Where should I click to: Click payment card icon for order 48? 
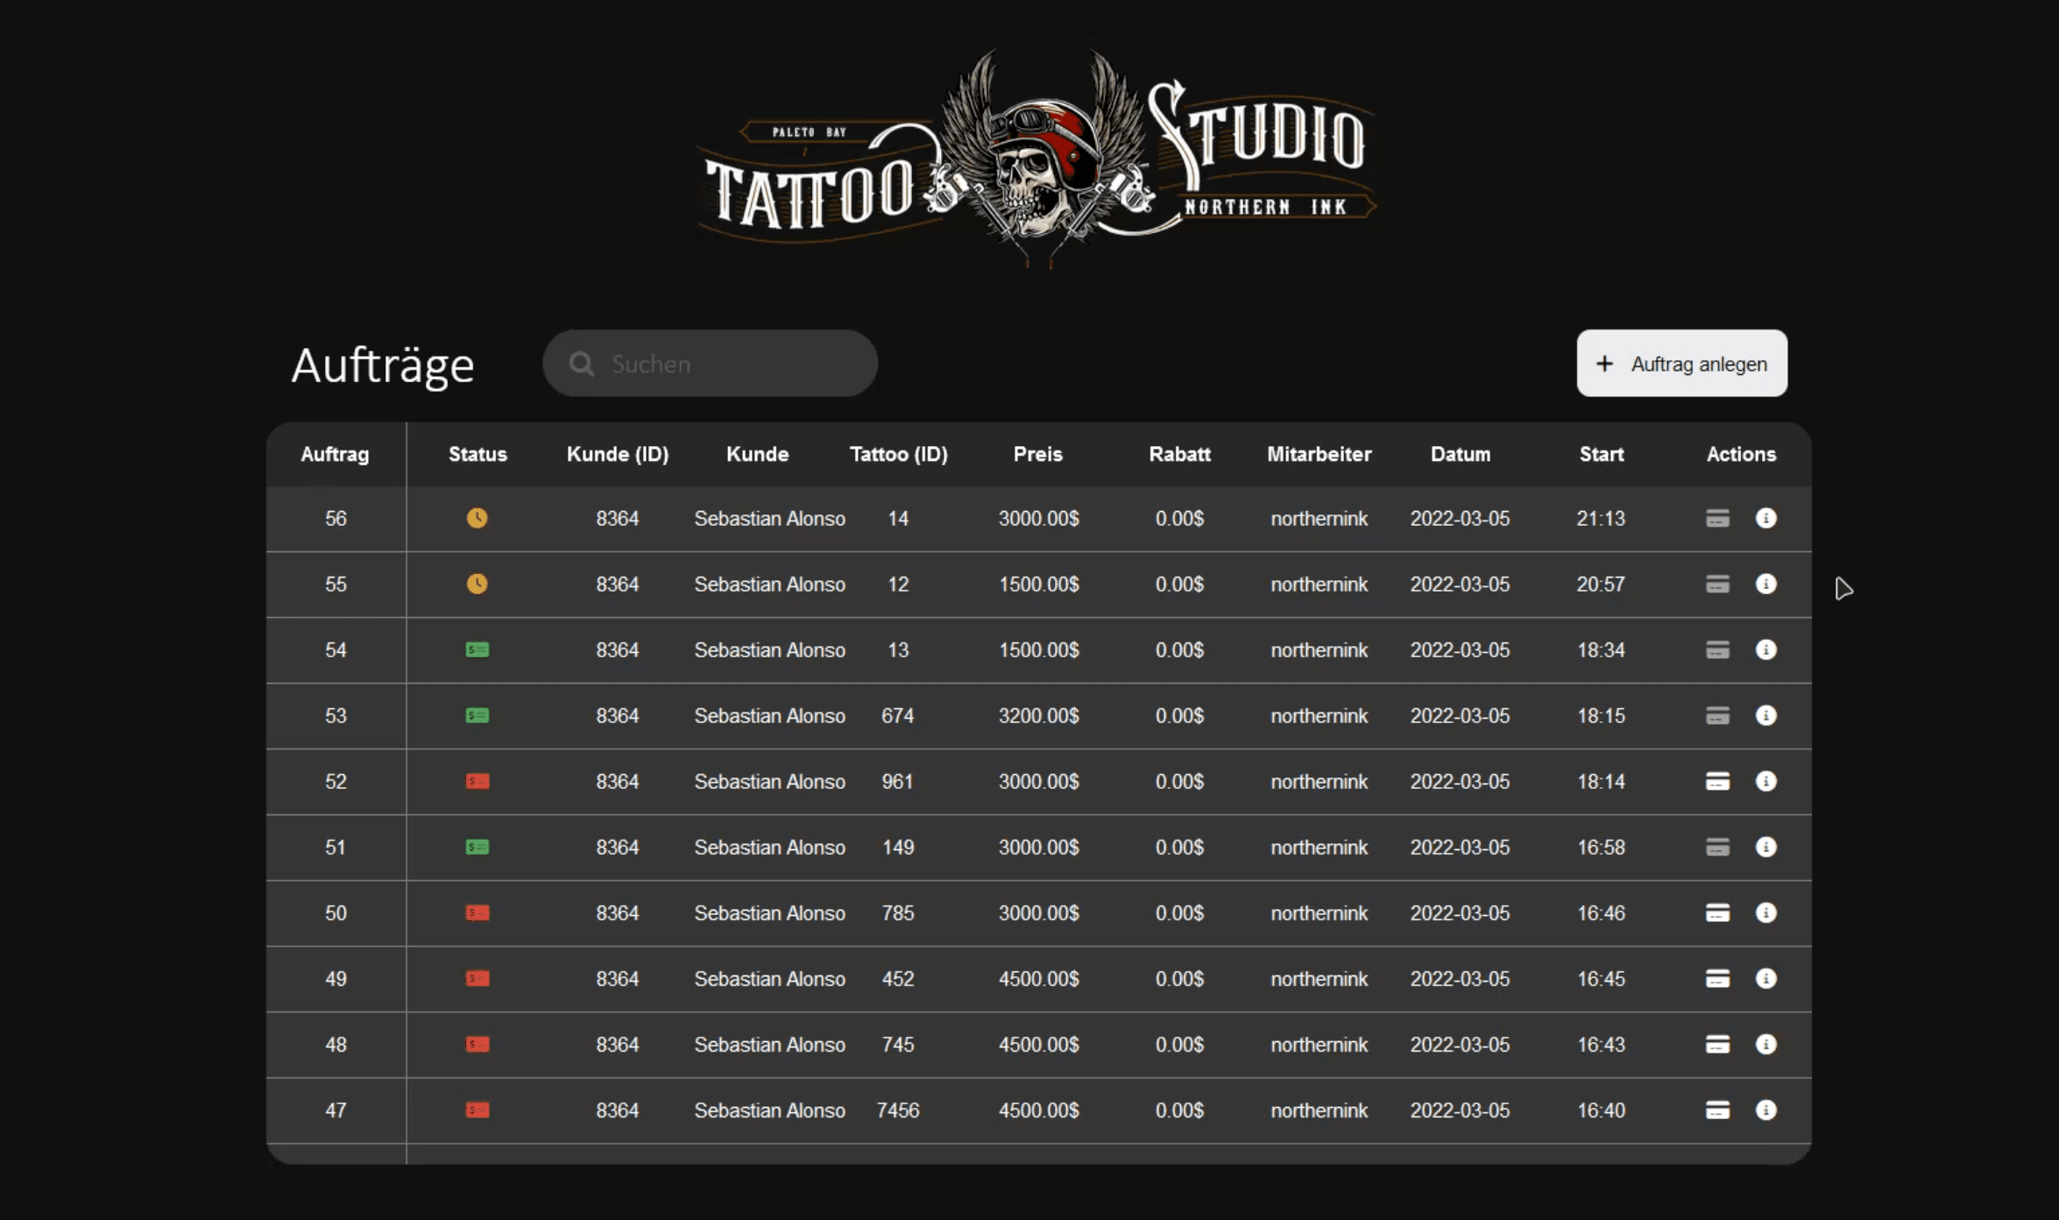pos(1717,1044)
